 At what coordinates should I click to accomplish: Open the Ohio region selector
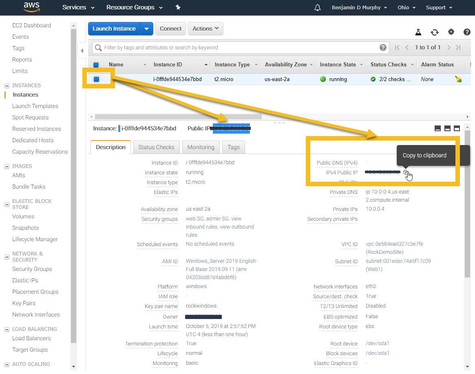tap(406, 8)
